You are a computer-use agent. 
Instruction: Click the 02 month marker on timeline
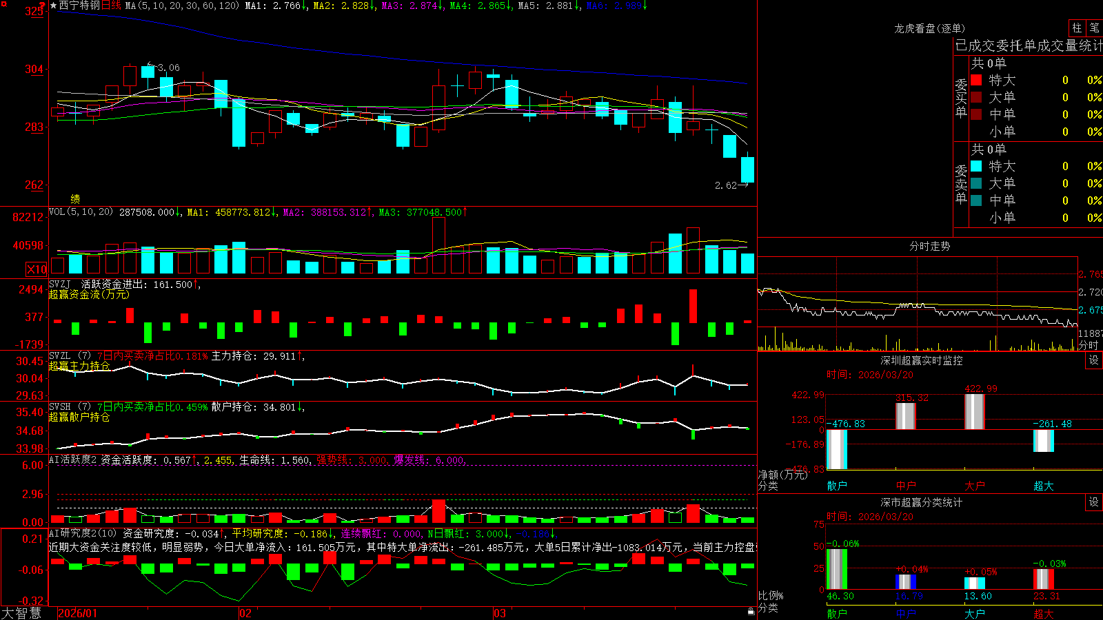coord(245,613)
